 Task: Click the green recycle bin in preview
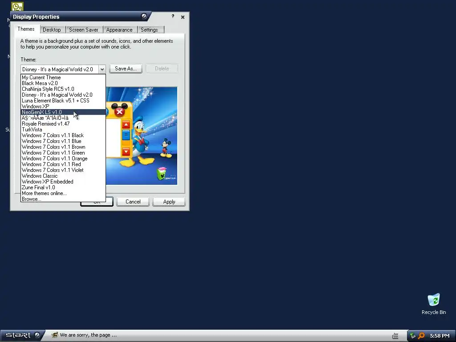(161, 173)
